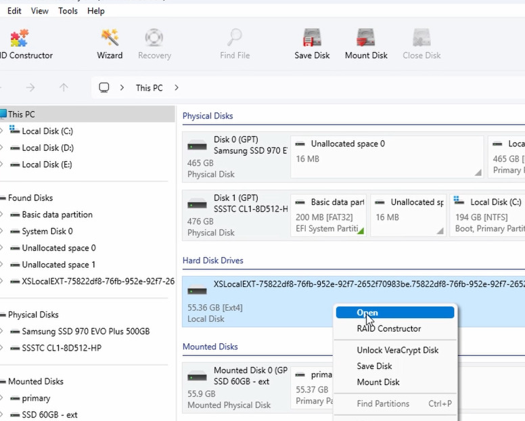Viewport: 525px width, 421px height.
Task: Open the View menu
Action: (39, 11)
